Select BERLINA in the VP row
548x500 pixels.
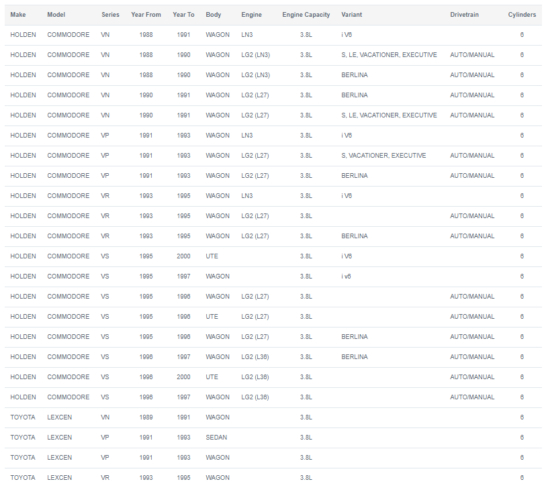click(355, 176)
